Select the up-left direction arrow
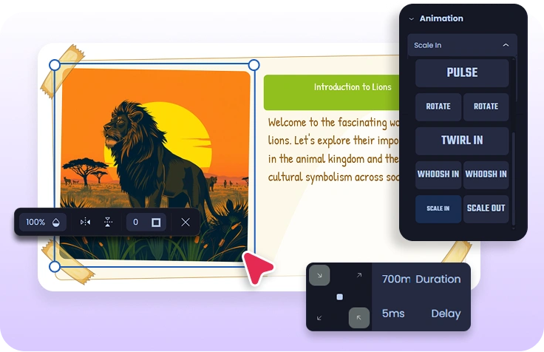 [359, 317]
